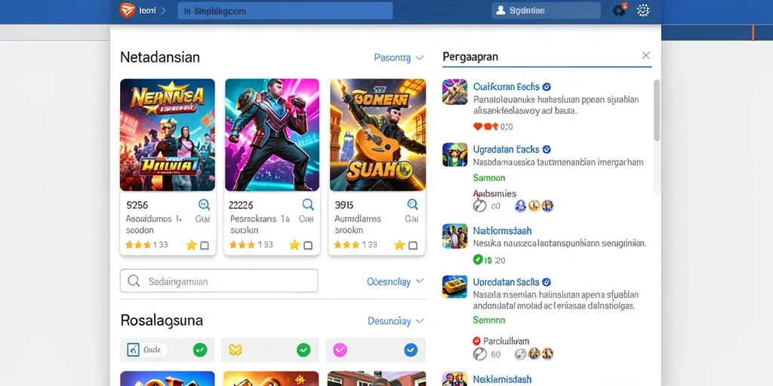Tick the checkbox on the 9256 card
The height and width of the screenshot is (386, 773).
[204, 245]
